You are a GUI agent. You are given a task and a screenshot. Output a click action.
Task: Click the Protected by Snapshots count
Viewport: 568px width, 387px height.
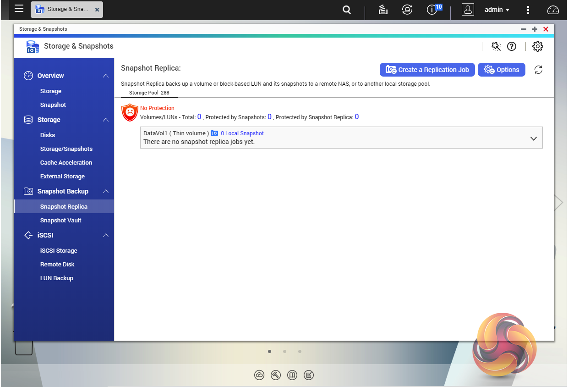pyautogui.click(x=270, y=117)
